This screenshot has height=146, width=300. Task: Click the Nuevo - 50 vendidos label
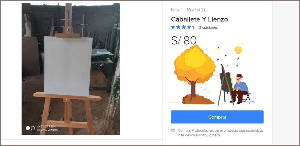(189, 10)
